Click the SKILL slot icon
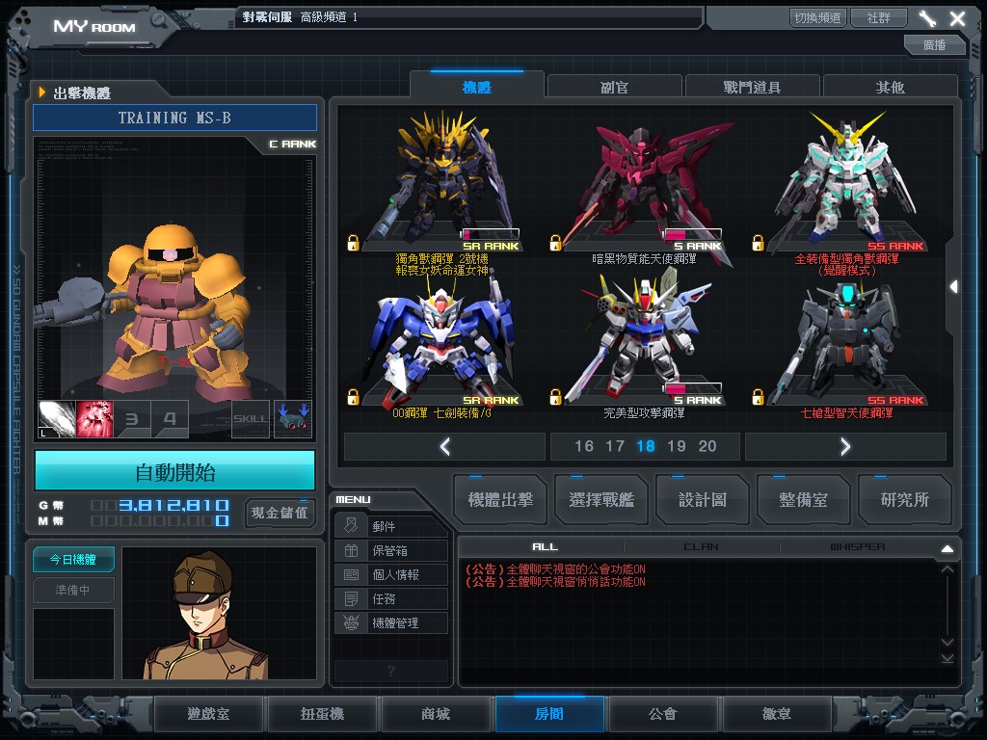 click(251, 418)
